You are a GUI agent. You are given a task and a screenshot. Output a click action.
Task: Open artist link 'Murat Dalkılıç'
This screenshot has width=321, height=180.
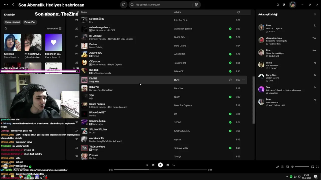96,47
